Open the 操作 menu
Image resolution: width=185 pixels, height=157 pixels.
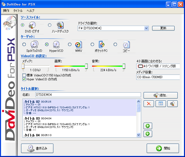(6, 11)
